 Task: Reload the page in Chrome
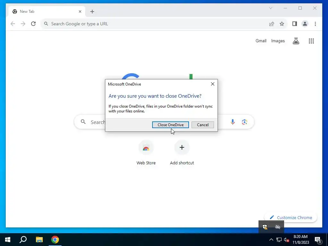pos(33,24)
